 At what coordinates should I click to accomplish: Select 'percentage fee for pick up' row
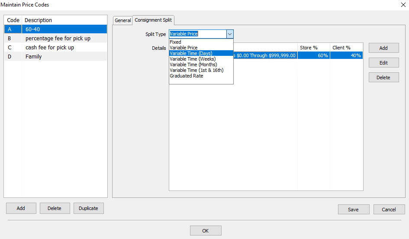click(55, 39)
